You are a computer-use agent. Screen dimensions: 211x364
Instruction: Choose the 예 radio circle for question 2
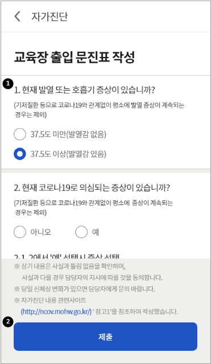point(82,232)
